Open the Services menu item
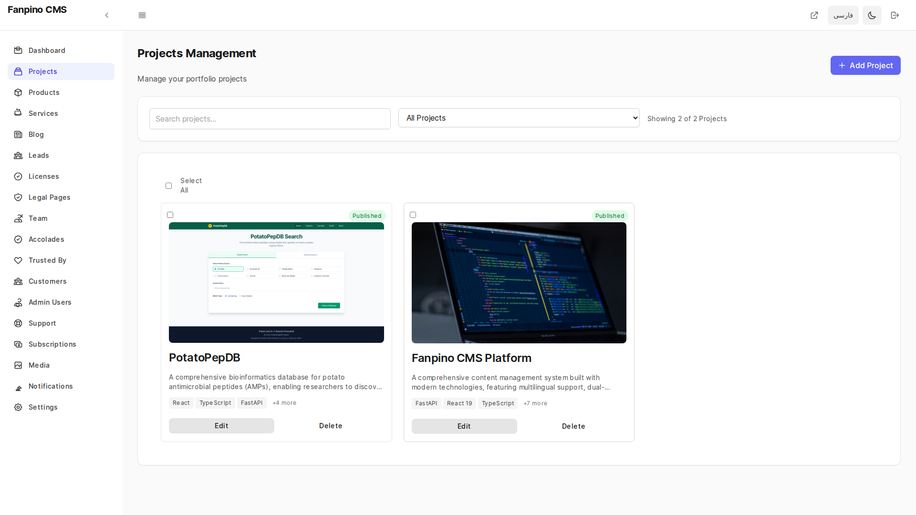The width and height of the screenshot is (916, 515). (x=61, y=113)
